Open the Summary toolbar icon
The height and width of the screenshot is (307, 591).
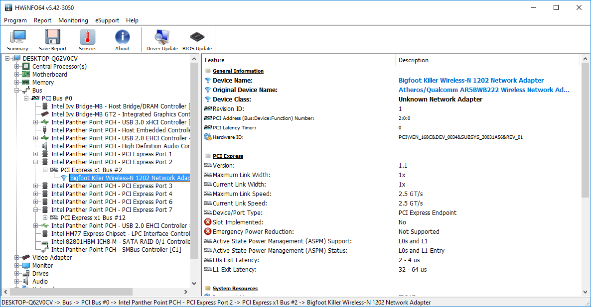[x=17, y=37]
